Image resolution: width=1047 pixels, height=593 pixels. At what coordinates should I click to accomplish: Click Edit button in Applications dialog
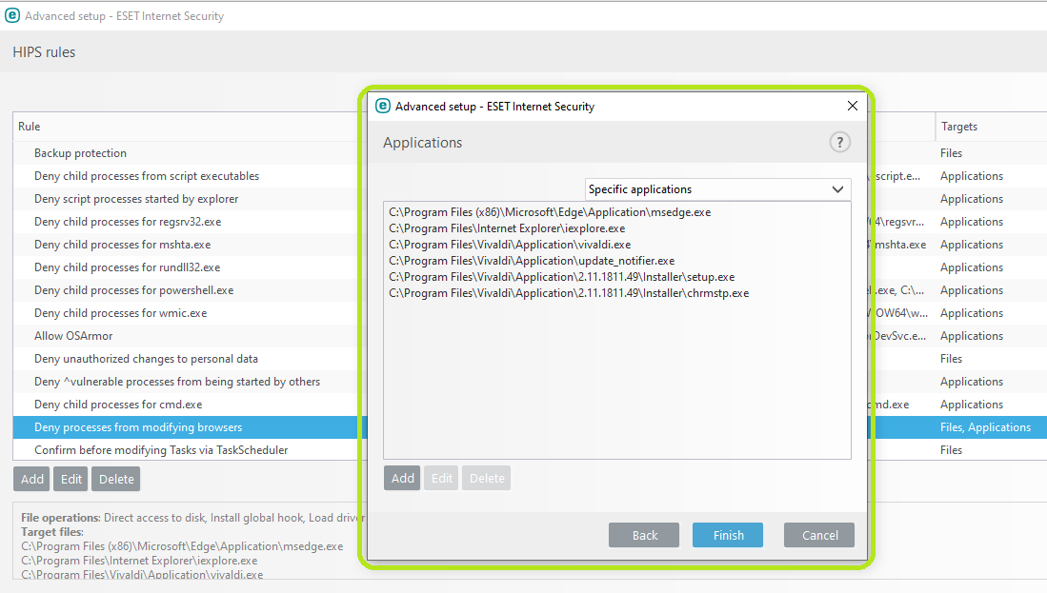pyautogui.click(x=441, y=478)
